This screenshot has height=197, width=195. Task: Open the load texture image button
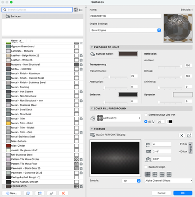click(x=189, y=135)
